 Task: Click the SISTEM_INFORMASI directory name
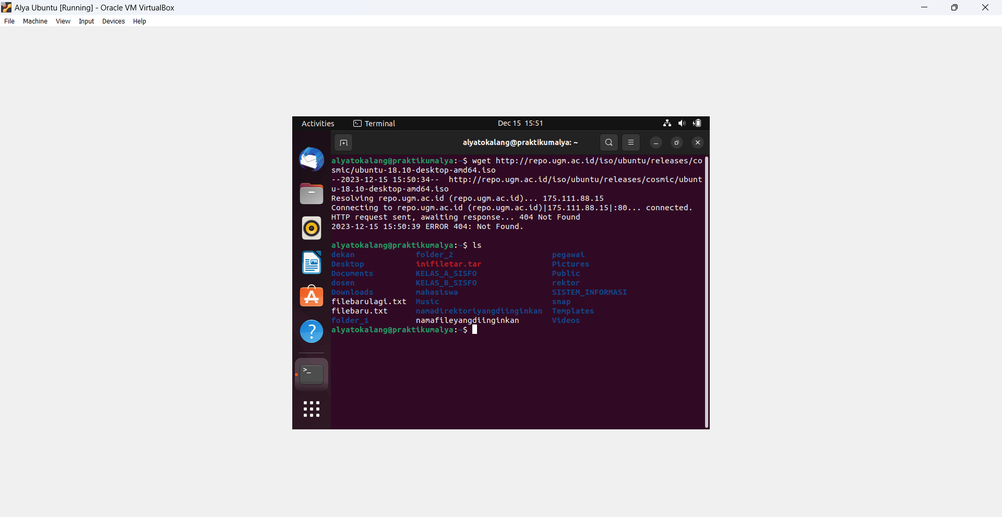coord(589,292)
